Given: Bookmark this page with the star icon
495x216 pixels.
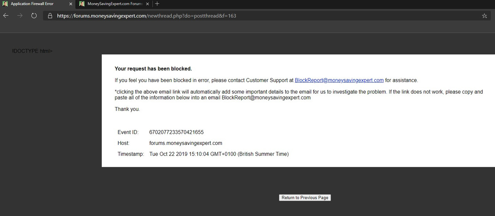Looking at the screenshot, I should click(x=485, y=16).
